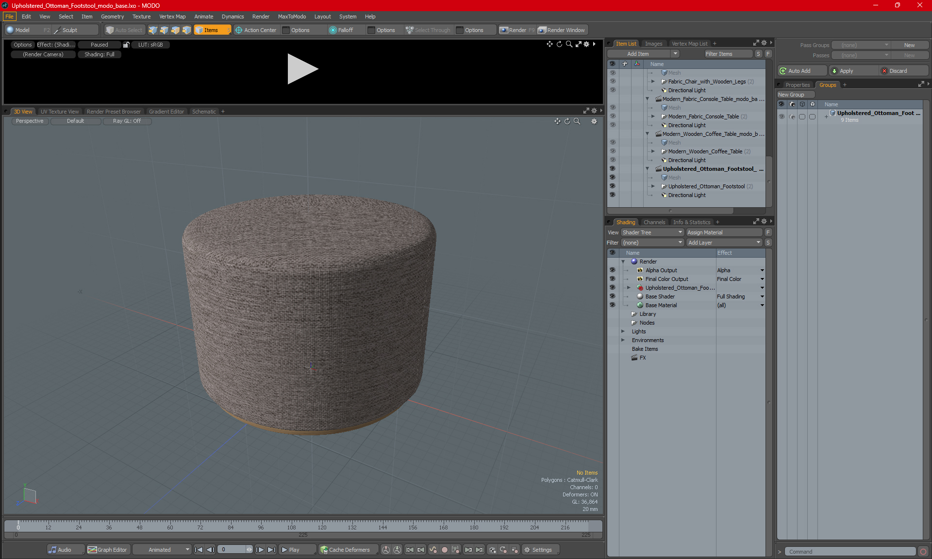This screenshot has height=559, width=932.
Task: Open Shader Tree view dropdown
Action: tap(652, 232)
